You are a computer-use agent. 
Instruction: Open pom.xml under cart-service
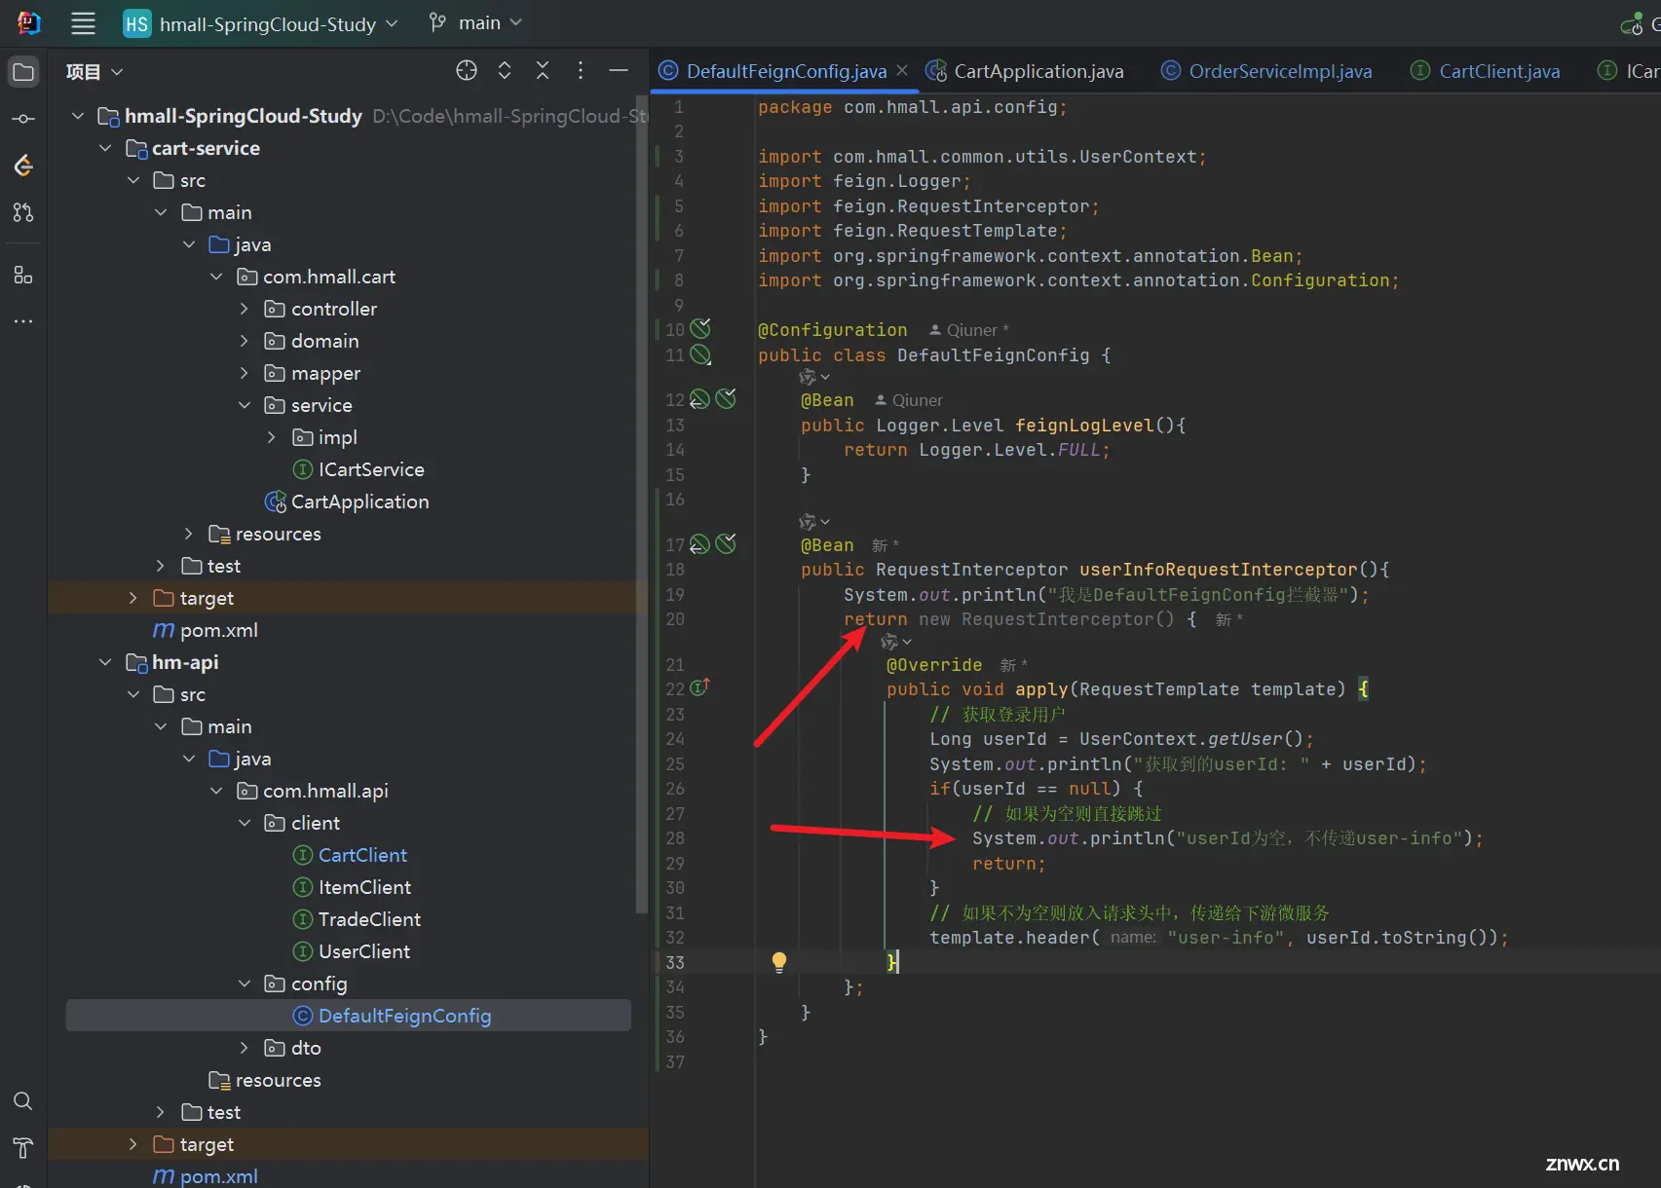point(206,630)
